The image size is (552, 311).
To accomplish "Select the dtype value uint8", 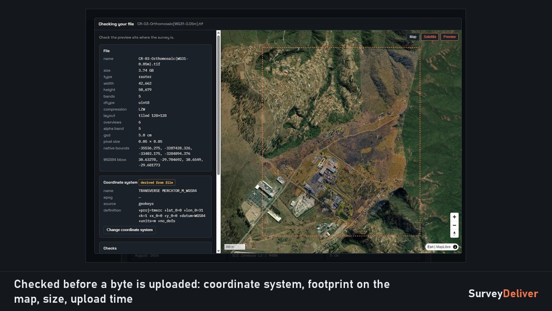I will (x=144, y=103).
